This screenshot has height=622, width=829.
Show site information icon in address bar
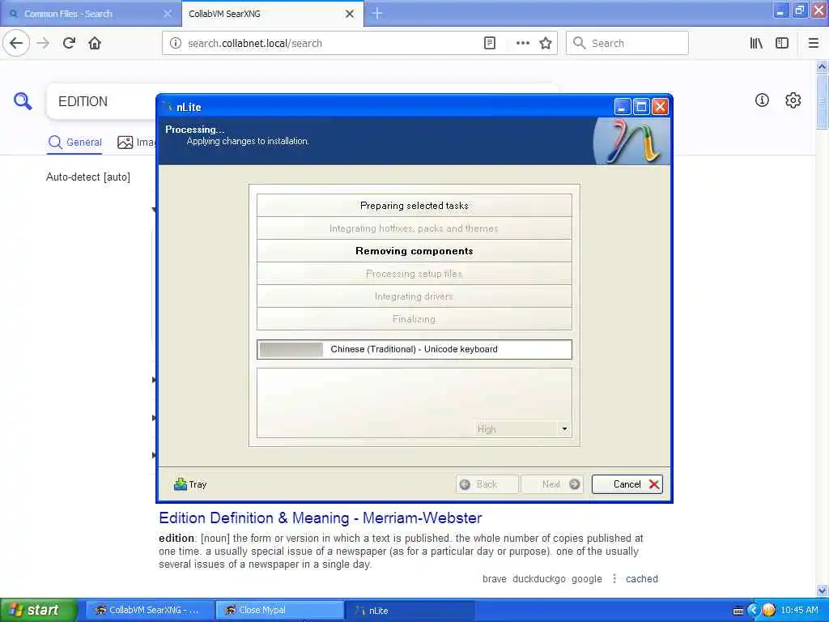175,43
